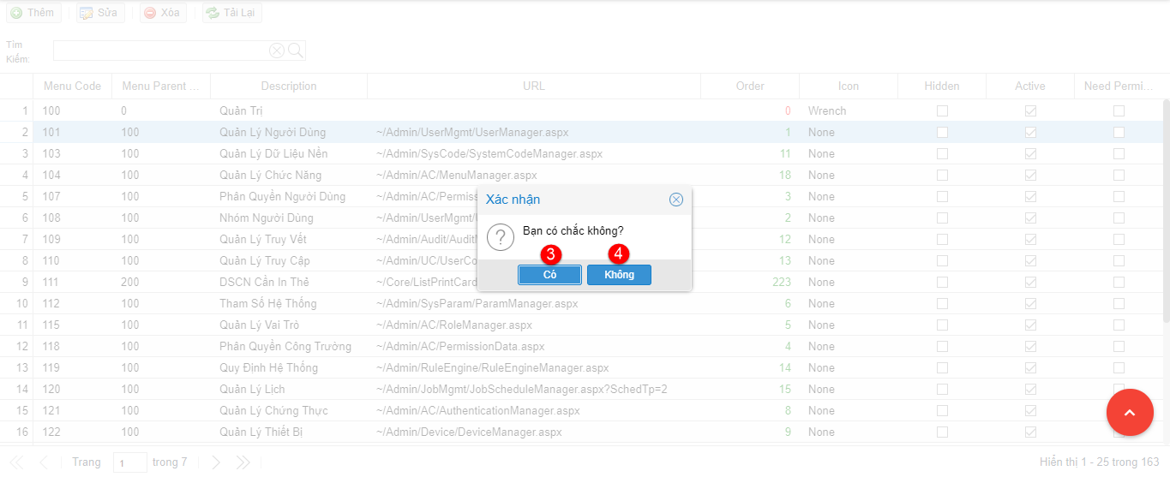The image size is (1170, 477).
Task: Toggle Active checkbox for Quản Lý Người Dùng
Action: tap(1030, 132)
